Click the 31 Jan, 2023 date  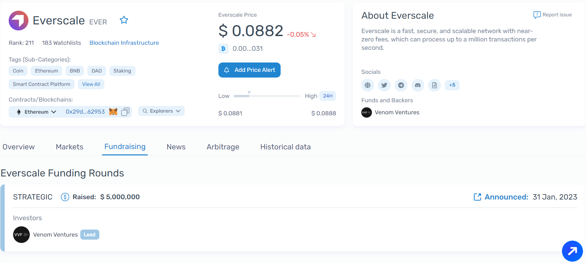point(555,197)
